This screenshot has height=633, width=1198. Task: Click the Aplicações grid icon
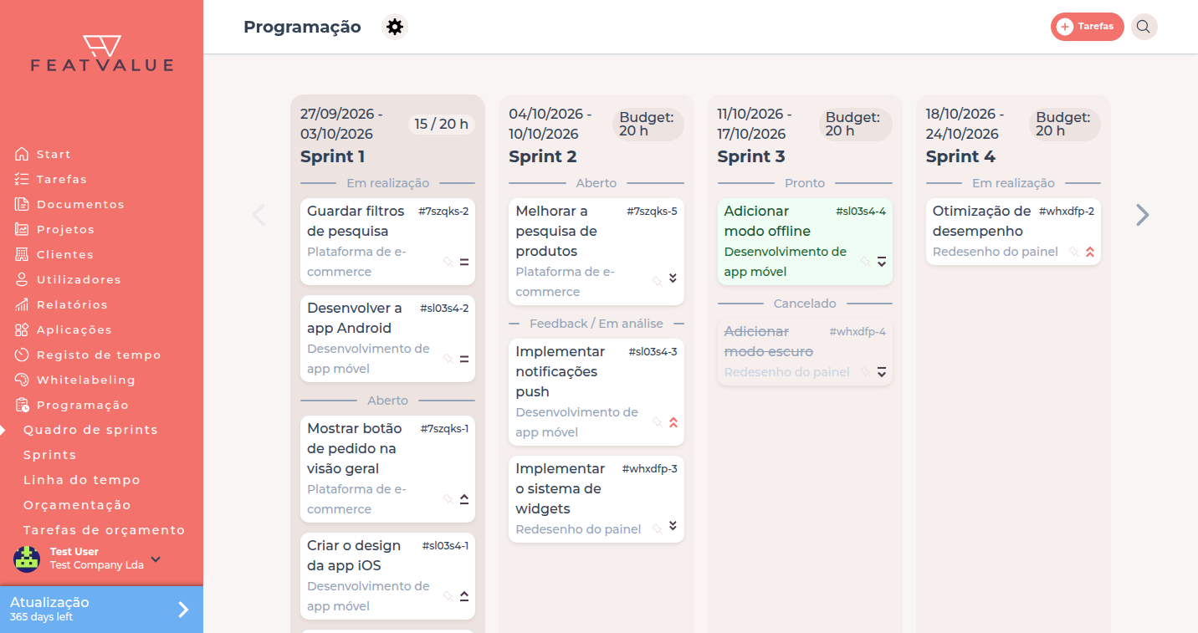[x=22, y=329]
